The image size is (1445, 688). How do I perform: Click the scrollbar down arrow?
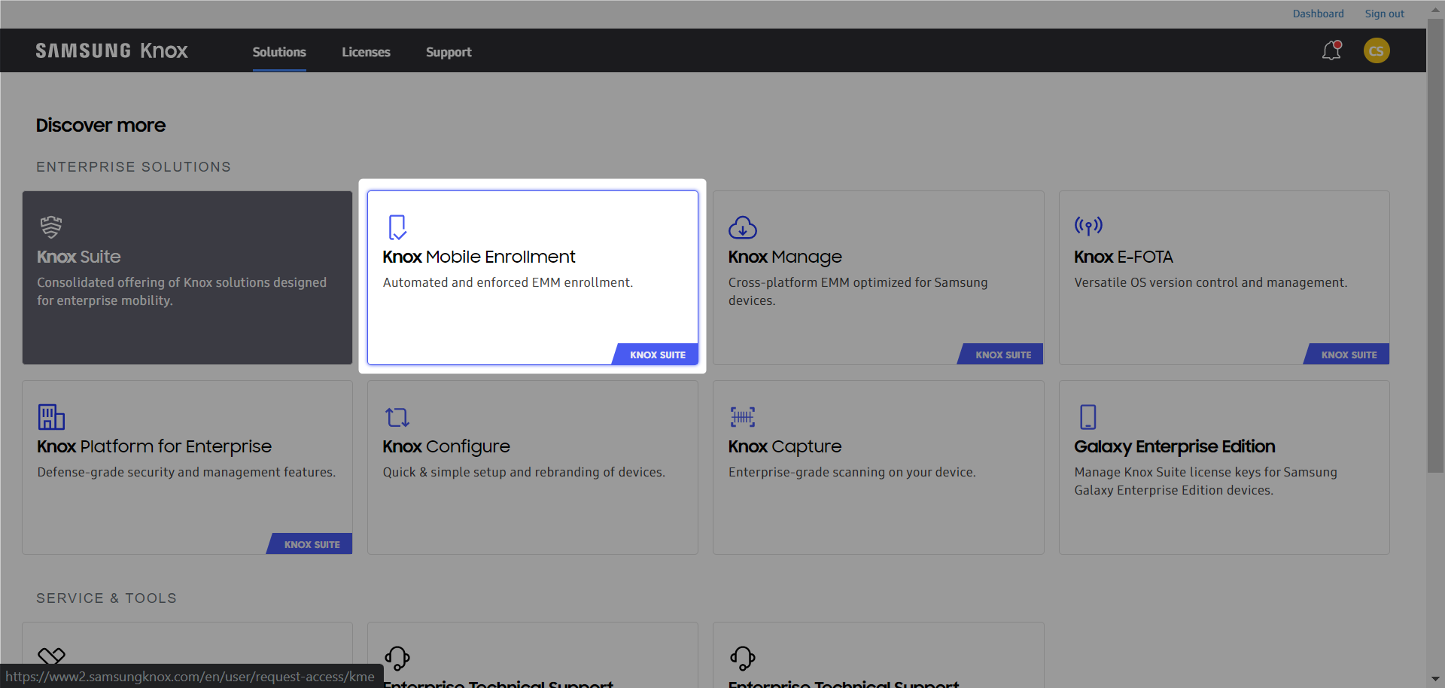pyautogui.click(x=1436, y=680)
